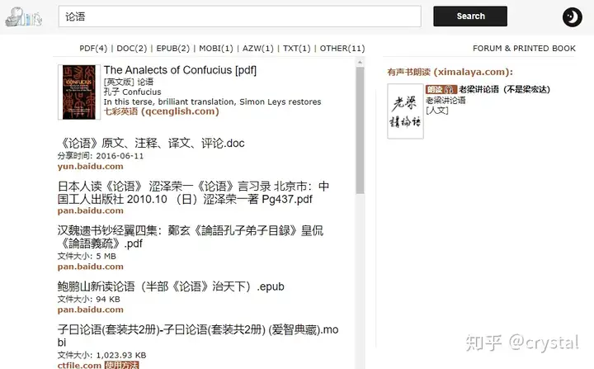
Task: Select the text 孔子 Confucius
Action: [132, 92]
